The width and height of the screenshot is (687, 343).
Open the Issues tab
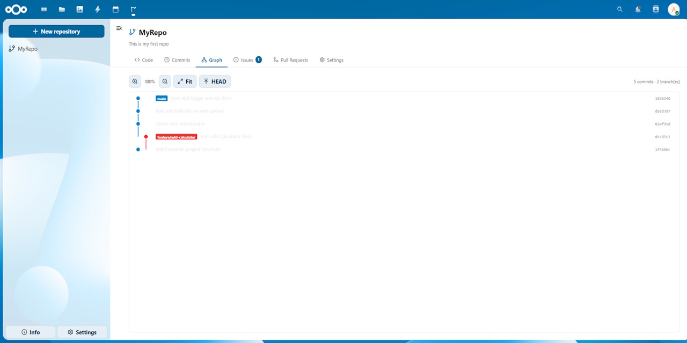[247, 60]
